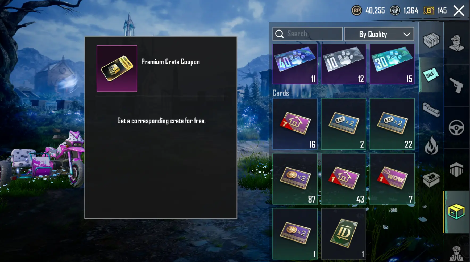Select the WOW 1-day card

pyautogui.click(x=392, y=179)
